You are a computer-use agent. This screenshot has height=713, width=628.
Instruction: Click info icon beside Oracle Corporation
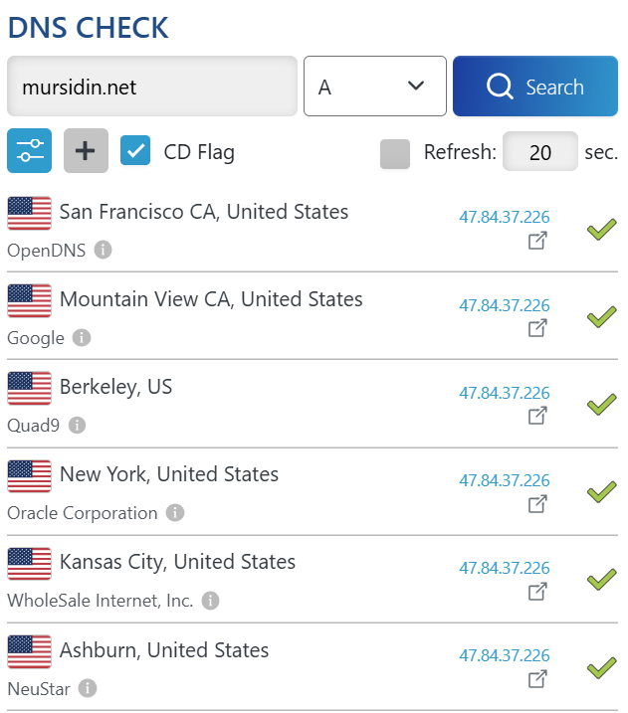click(x=175, y=513)
